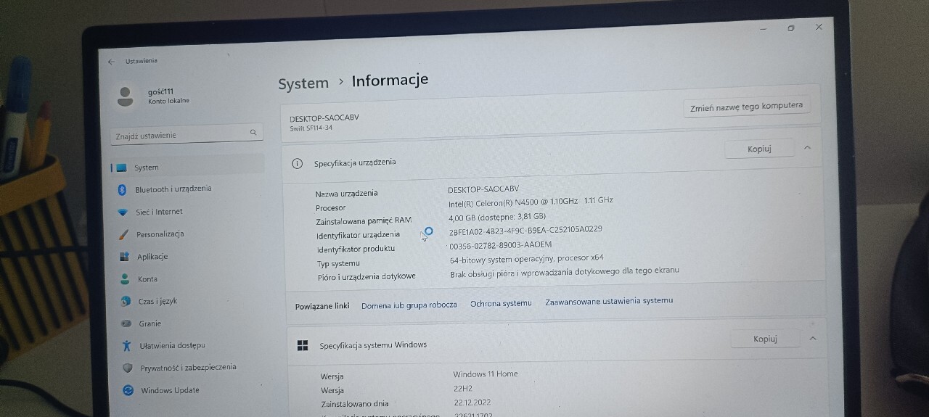Click the Brak obsługi pióra text
This screenshot has width=929, height=417.
(565, 272)
